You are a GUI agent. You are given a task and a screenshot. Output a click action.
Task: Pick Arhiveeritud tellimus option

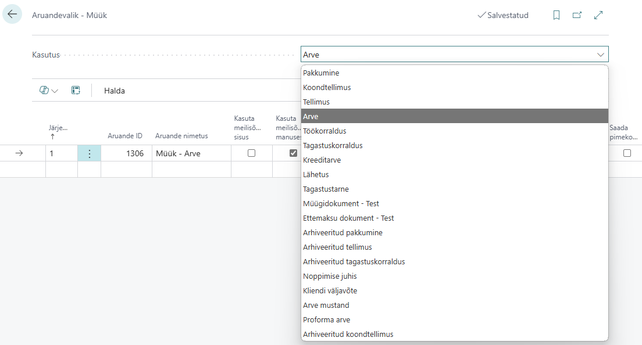point(455,247)
